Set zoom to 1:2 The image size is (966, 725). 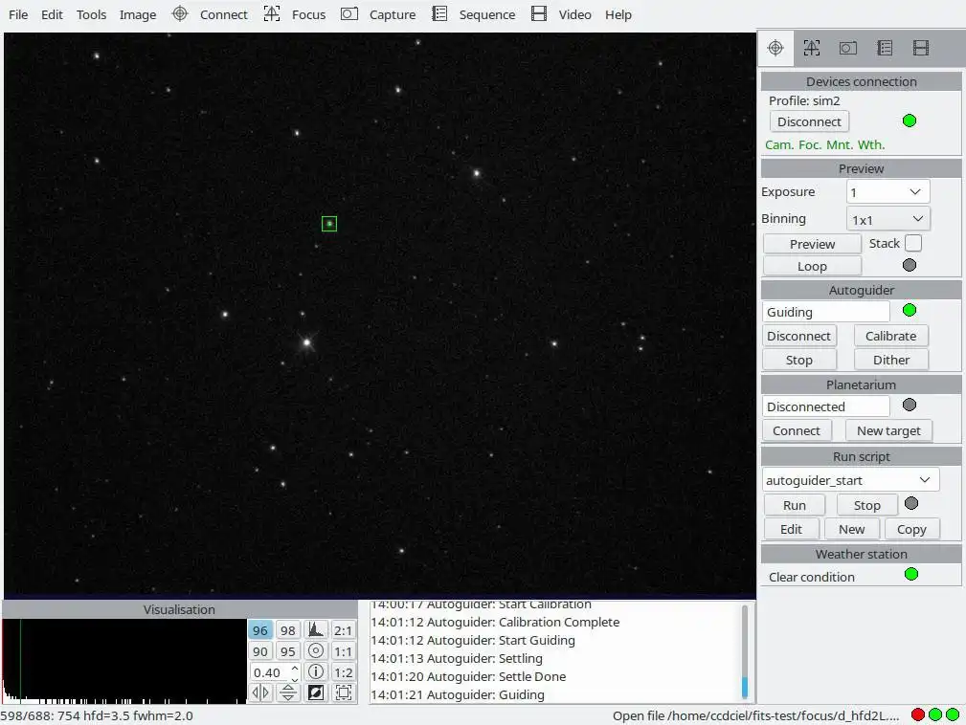(x=343, y=672)
